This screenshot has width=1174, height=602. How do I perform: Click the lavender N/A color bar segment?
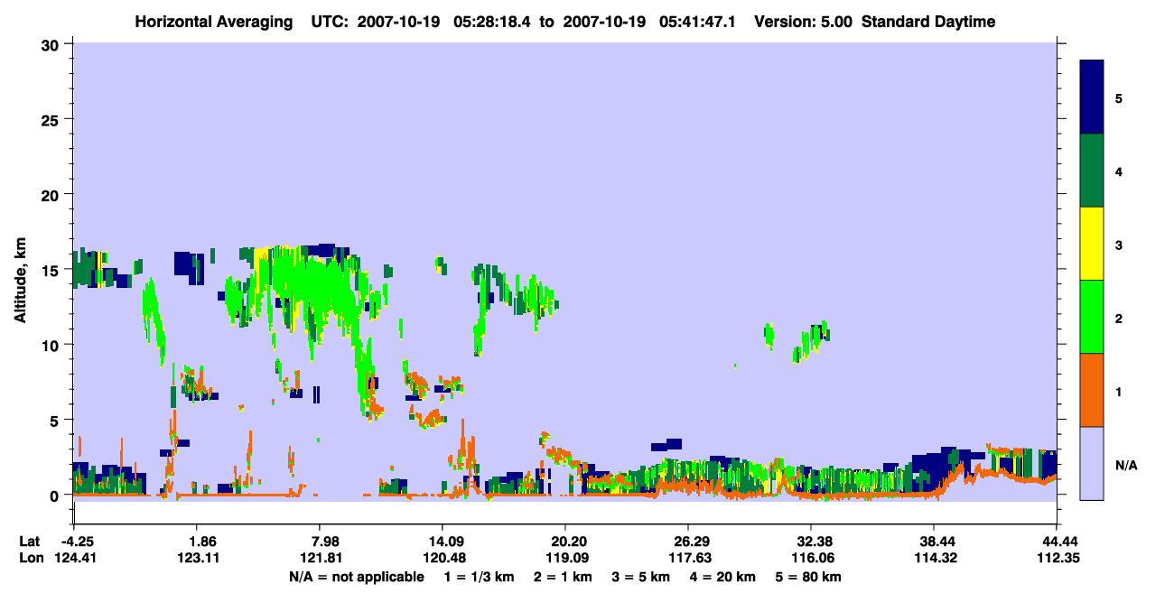(x=1092, y=463)
